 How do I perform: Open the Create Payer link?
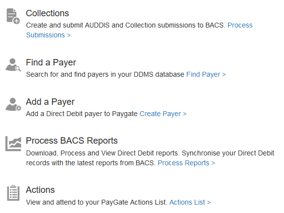click(163, 114)
